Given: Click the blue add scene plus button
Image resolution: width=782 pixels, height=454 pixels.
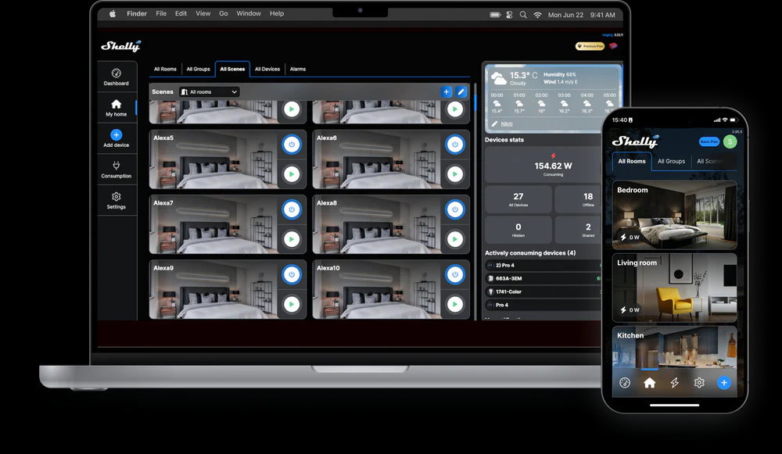Looking at the screenshot, I should (447, 91).
